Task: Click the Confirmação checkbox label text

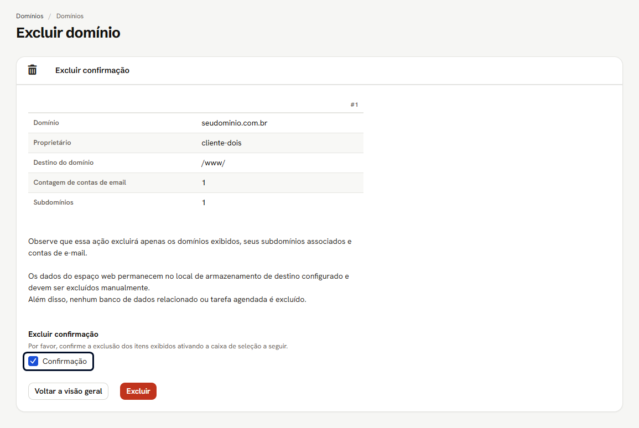Action: (x=65, y=361)
